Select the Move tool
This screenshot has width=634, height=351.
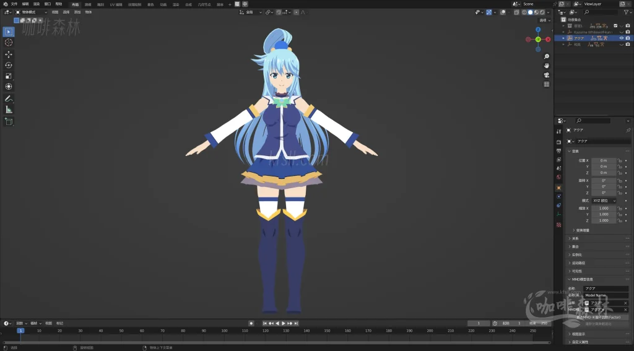tap(9, 54)
